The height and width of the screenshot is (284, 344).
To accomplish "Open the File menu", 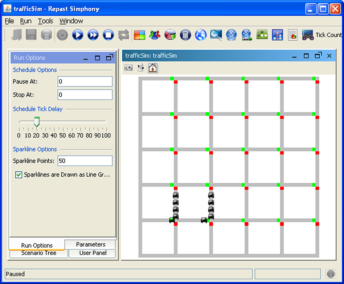I will 9,21.
